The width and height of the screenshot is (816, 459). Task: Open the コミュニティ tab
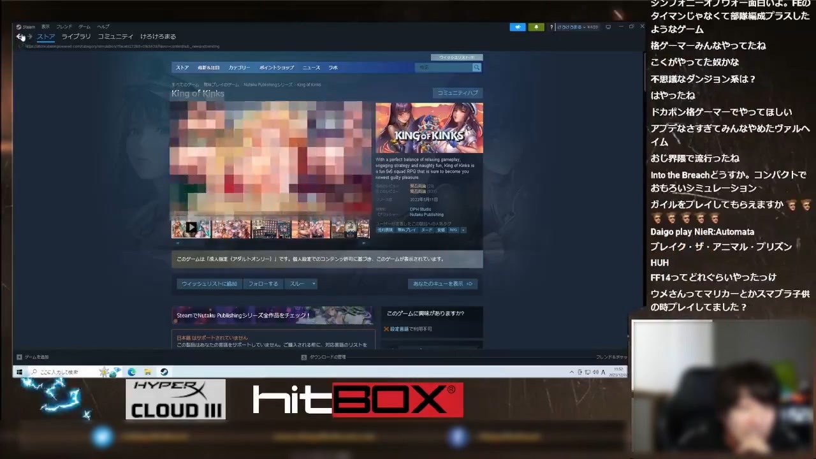pos(115,36)
